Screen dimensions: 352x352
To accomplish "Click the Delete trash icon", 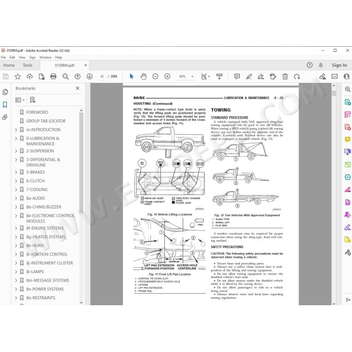I will click(x=285, y=76).
